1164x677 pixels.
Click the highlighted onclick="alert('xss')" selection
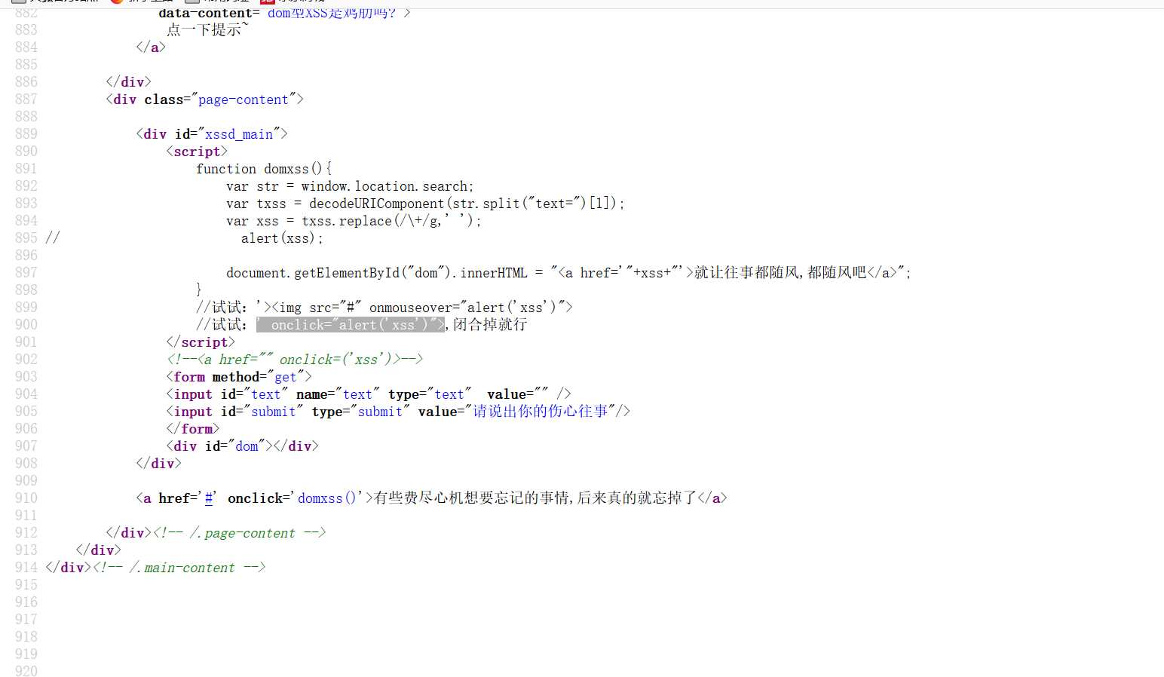[x=351, y=325]
